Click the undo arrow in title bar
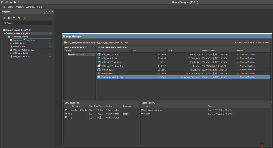This screenshot has width=273, height=148. pyautogui.click(x=19, y=2)
